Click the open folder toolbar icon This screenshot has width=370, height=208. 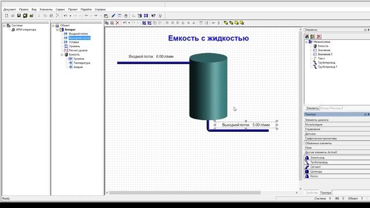(13, 16)
